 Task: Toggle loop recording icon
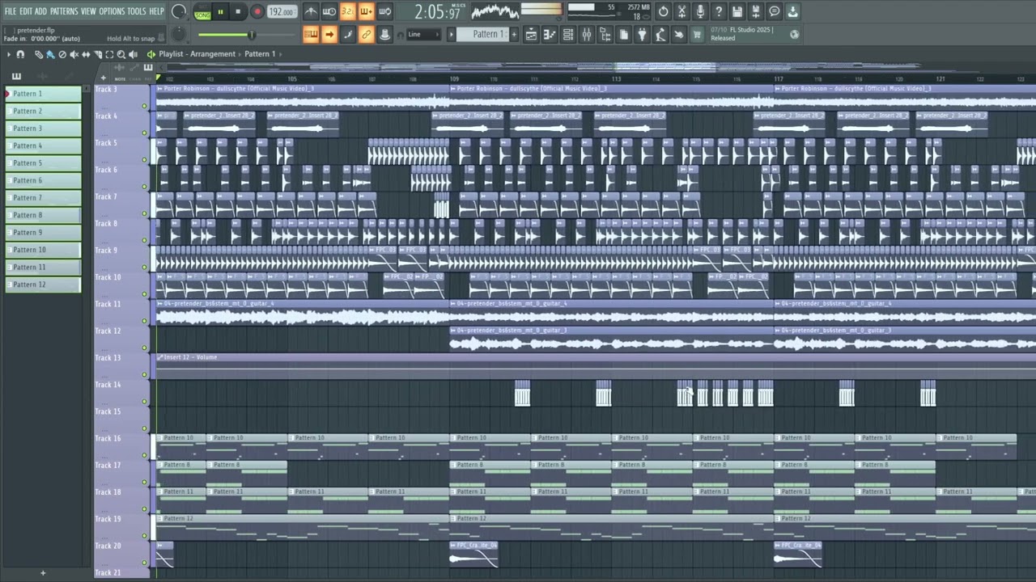tap(384, 11)
